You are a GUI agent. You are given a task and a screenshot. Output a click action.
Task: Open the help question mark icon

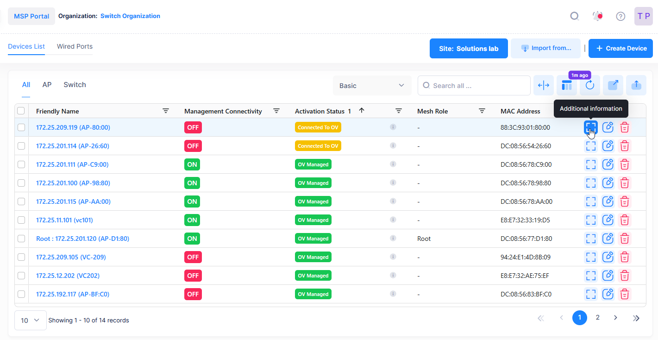[x=620, y=16]
